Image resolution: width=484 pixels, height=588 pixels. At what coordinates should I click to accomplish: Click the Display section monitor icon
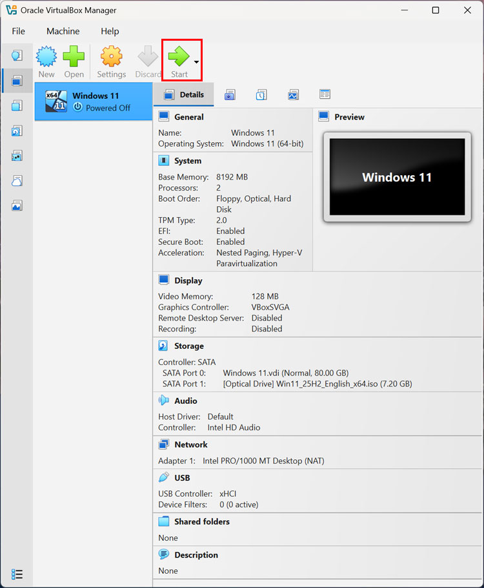pos(164,280)
